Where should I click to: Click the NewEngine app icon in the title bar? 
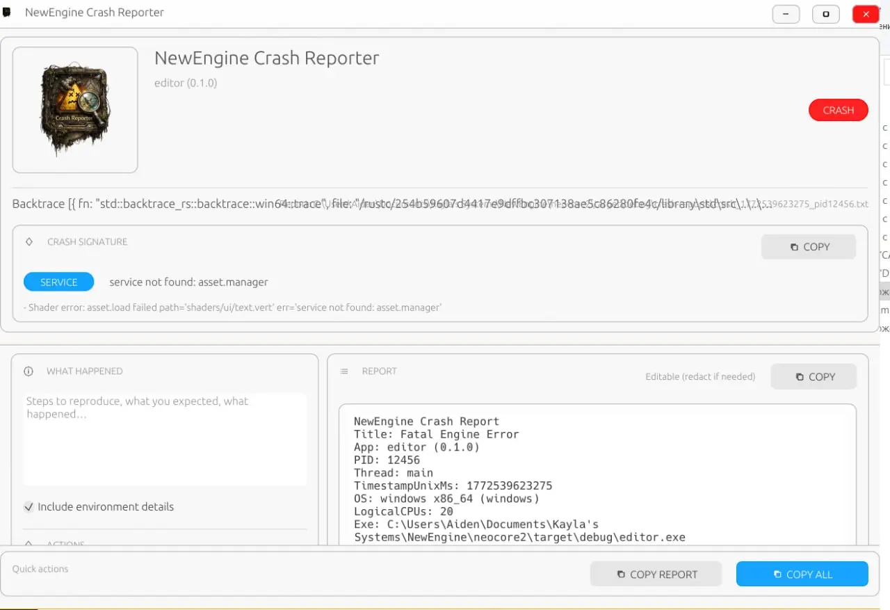(x=7, y=12)
